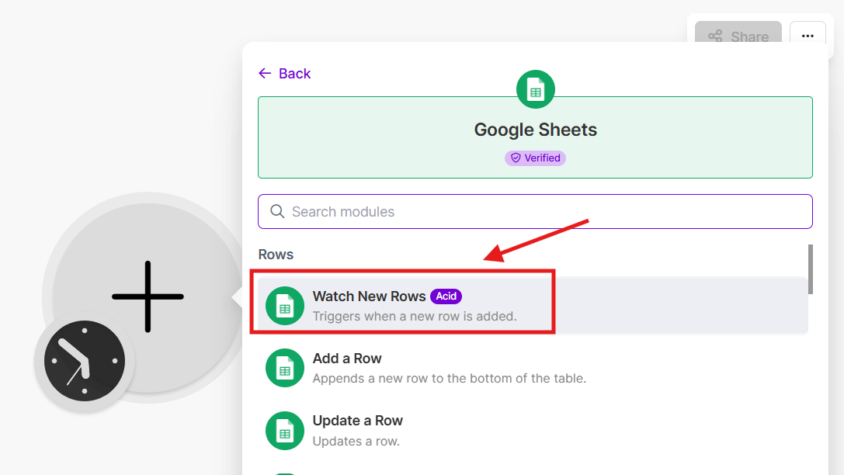Viewport: 844px width, 475px height.
Task: Focus the Search modules field
Action: coord(535,211)
